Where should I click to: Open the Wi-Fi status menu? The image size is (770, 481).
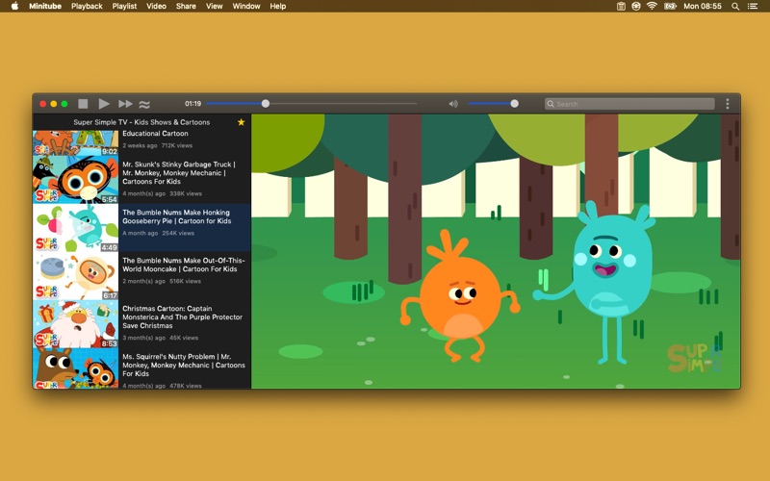652,6
